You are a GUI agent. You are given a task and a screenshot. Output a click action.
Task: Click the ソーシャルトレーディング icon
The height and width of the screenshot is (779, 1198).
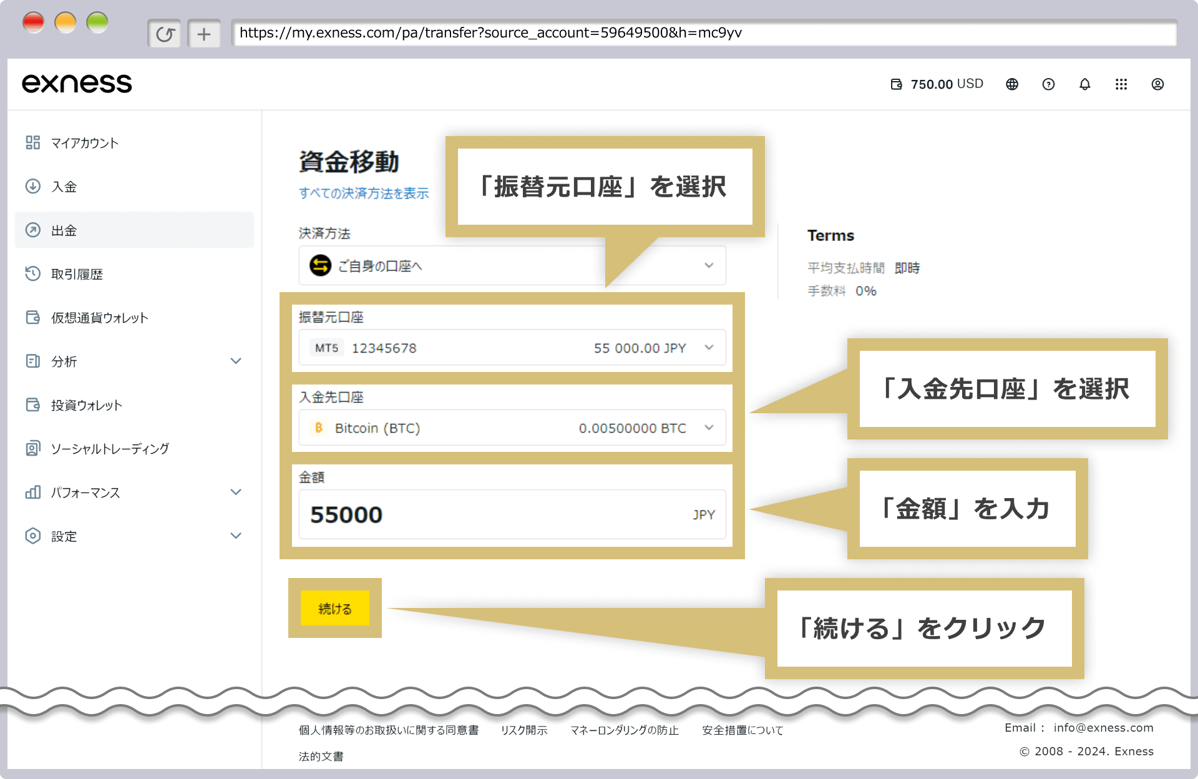(33, 448)
